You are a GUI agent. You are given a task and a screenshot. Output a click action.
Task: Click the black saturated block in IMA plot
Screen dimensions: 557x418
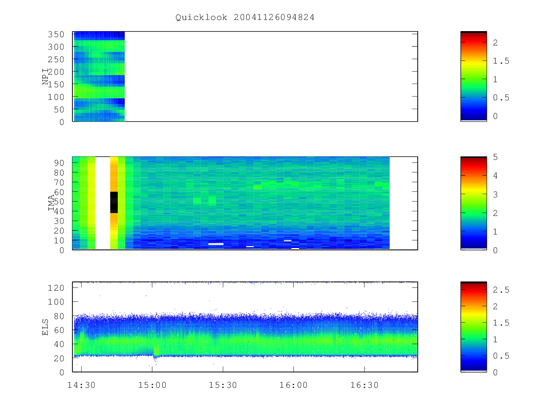114,202
